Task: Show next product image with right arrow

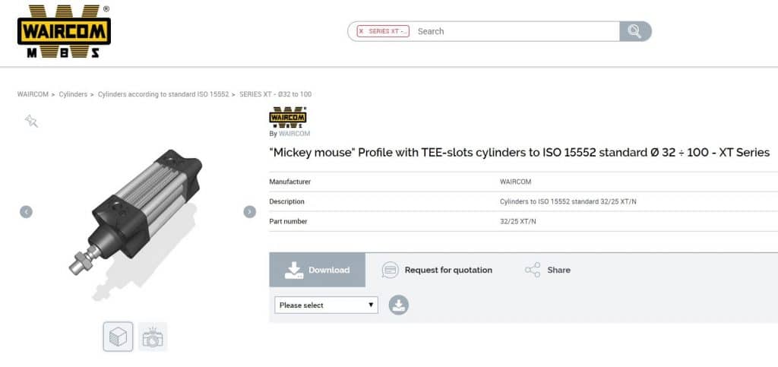Action: (249, 212)
